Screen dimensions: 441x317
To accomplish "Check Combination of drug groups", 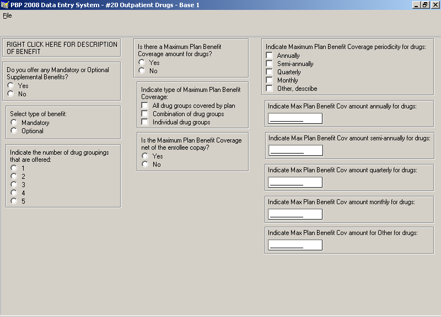I will pyautogui.click(x=144, y=114).
